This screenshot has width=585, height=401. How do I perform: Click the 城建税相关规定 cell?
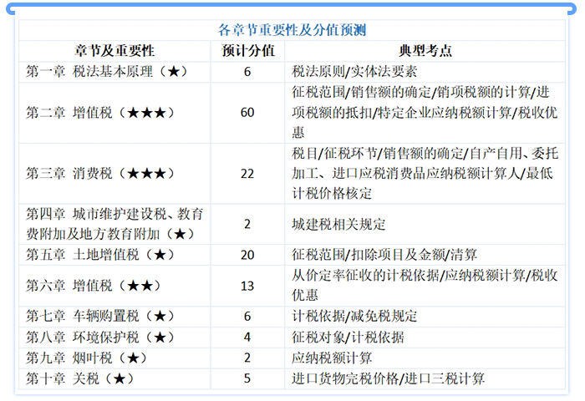[338, 224]
